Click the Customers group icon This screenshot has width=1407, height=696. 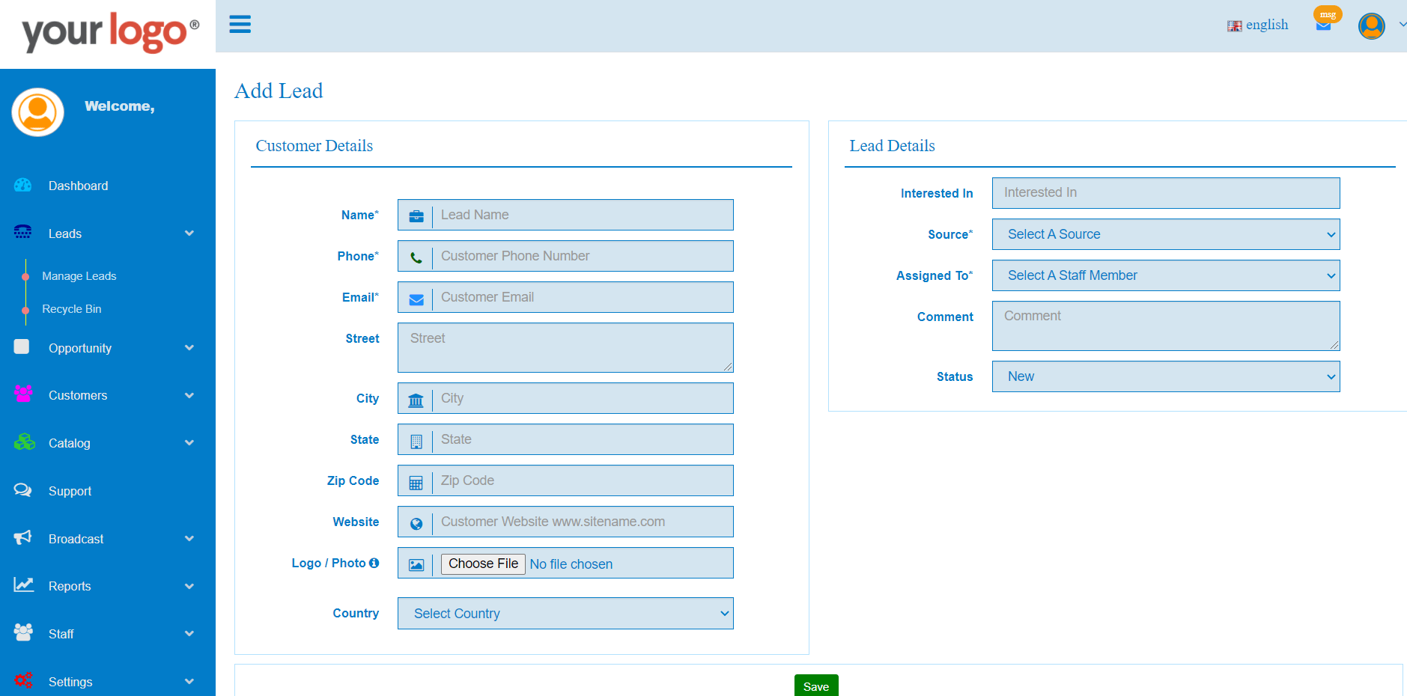tap(22, 395)
